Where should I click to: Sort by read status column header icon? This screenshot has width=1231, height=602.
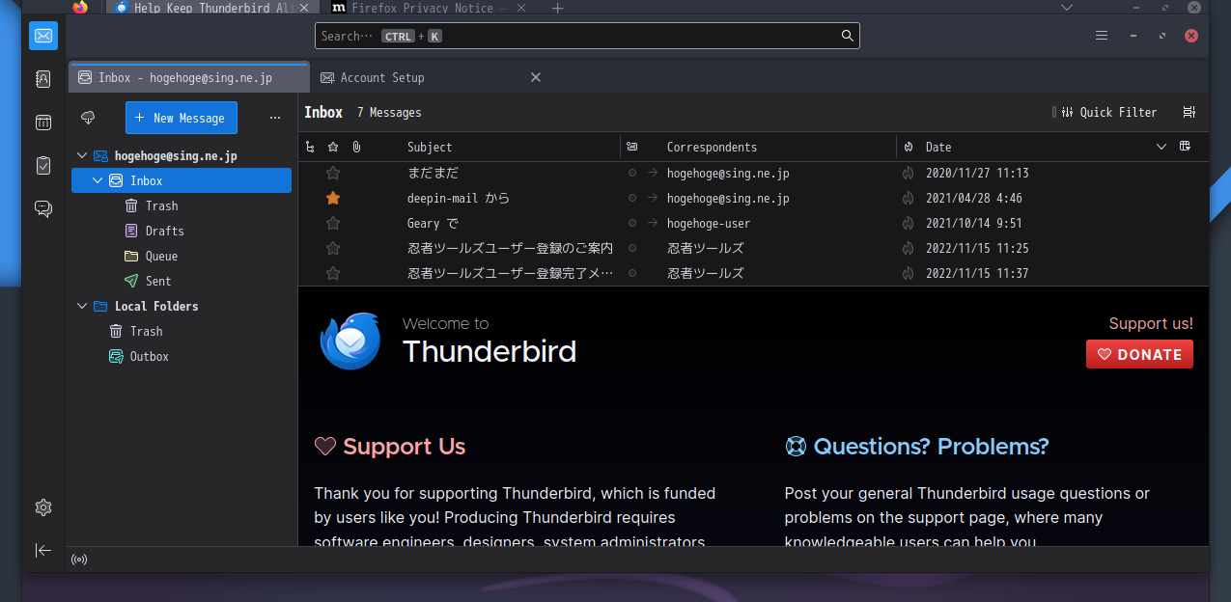(x=632, y=147)
